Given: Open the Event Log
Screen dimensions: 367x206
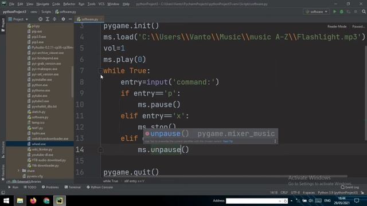Looking at the screenshot, I should [350, 187].
